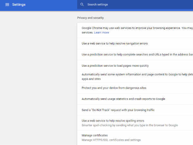The height and width of the screenshot is (145, 193).
Task: Click 'Manage HTTPS/SSL certificates and settings' description
Action: (x=111, y=140)
